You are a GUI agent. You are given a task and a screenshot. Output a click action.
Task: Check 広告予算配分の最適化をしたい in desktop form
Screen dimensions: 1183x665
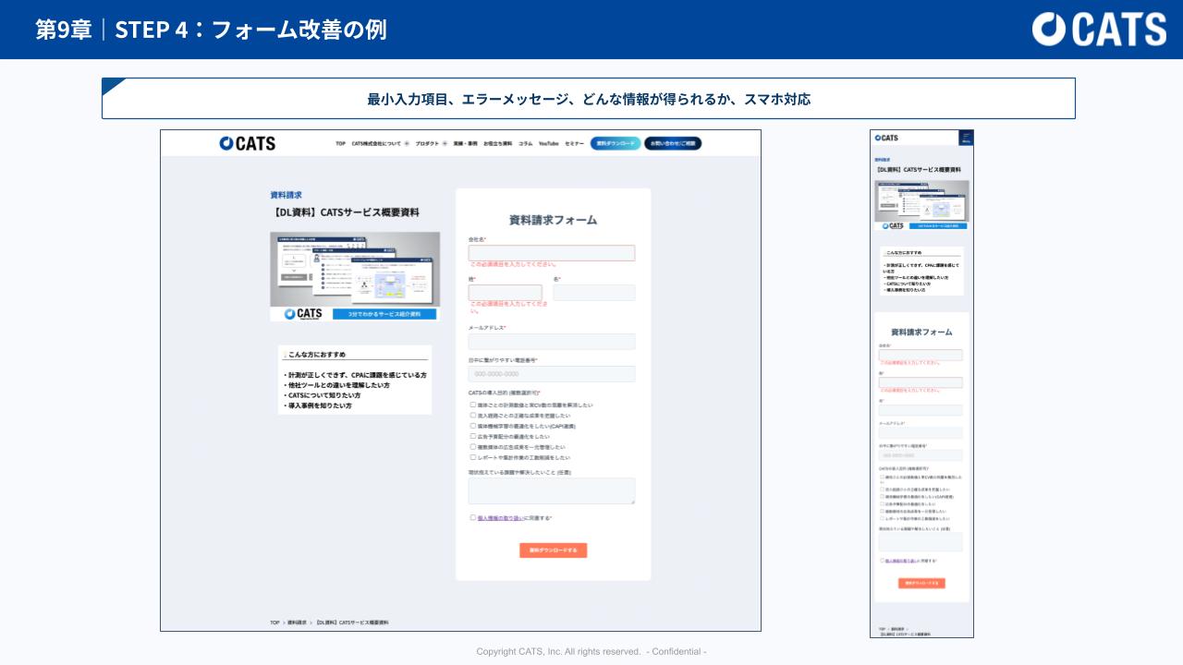pyautogui.click(x=473, y=436)
